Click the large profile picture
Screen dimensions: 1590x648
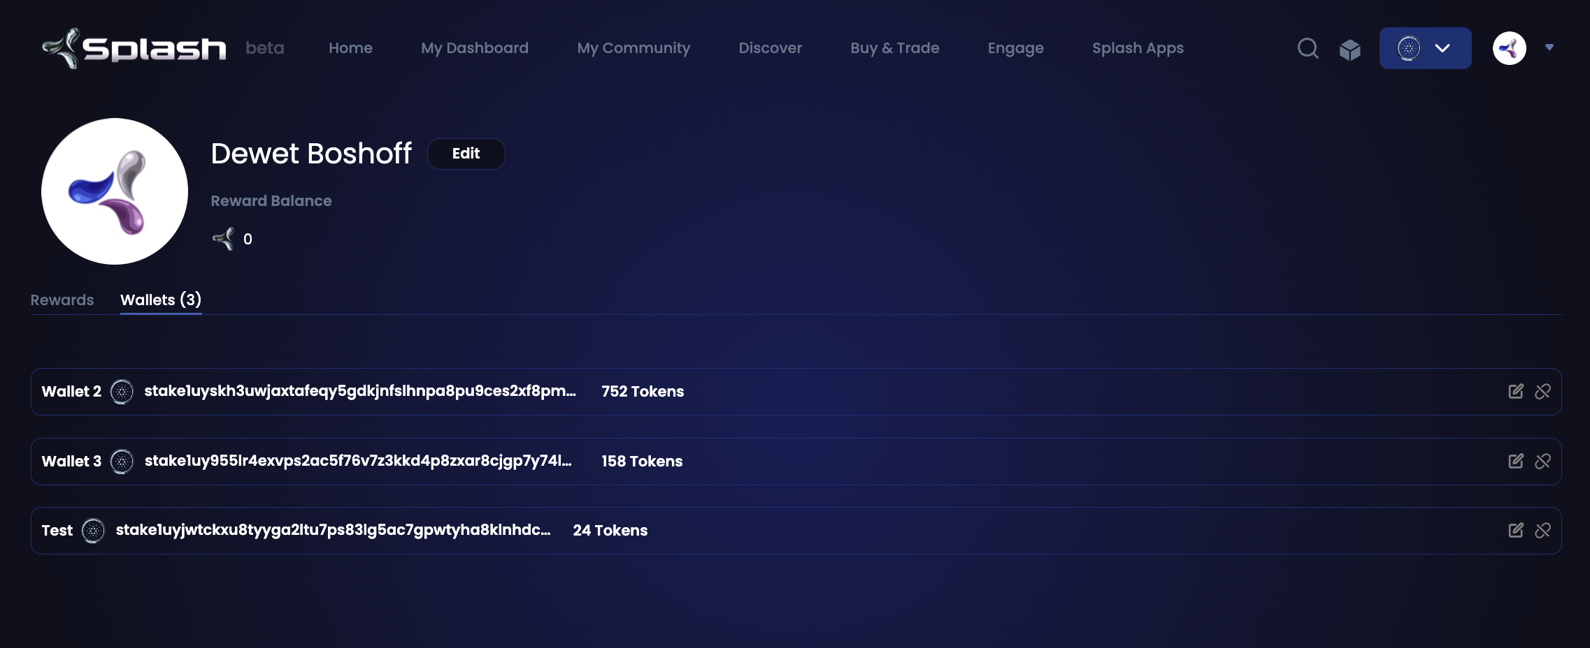click(x=115, y=191)
